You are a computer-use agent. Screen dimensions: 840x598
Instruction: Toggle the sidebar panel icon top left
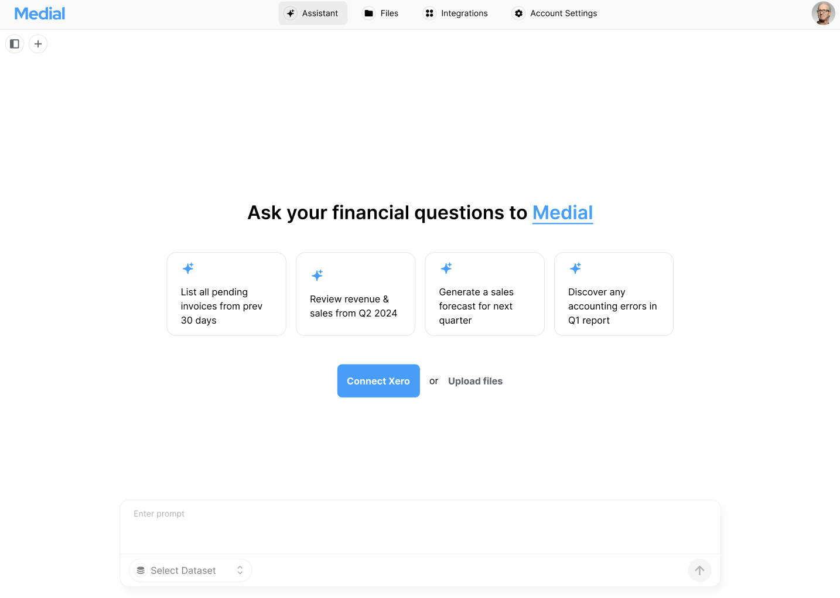coord(14,43)
